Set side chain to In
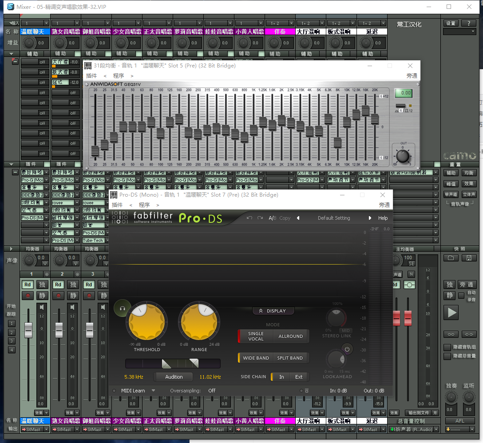The width and height of the screenshot is (483, 443). coord(281,377)
